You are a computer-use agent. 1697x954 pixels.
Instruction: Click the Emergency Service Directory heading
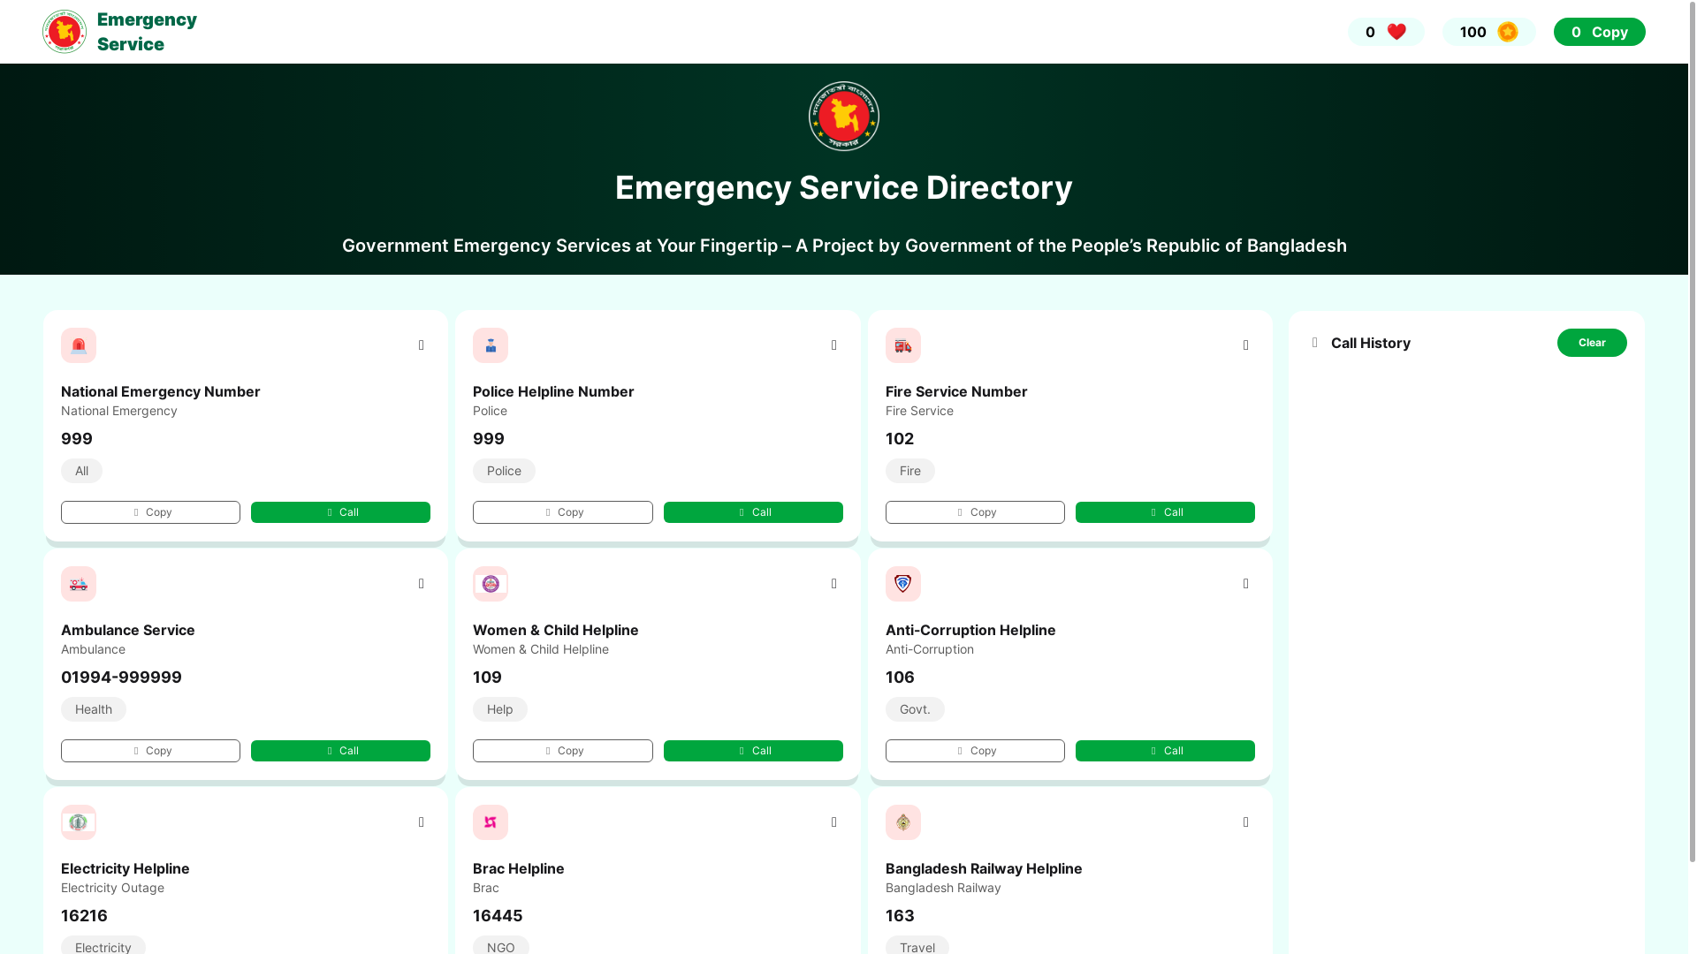tap(844, 187)
